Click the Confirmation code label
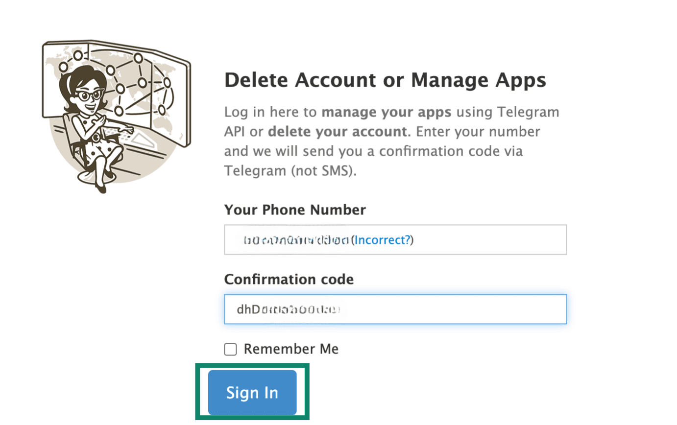 click(x=289, y=279)
